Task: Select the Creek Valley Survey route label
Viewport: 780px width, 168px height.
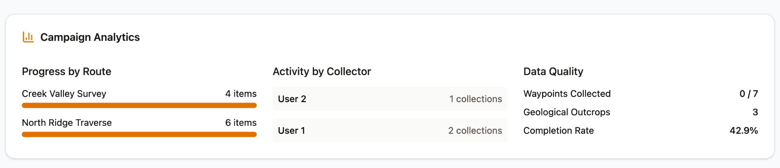Action: [64, 94]
